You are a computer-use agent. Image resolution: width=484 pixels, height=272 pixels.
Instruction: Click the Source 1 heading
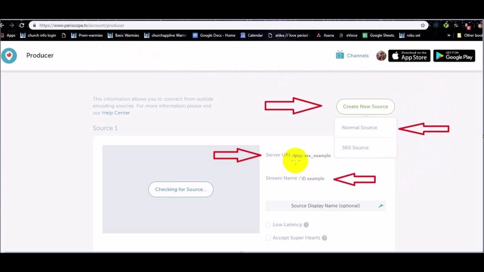tap(105, 128)
